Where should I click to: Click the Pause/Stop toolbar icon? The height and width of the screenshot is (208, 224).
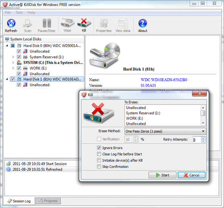pos(47,23)
